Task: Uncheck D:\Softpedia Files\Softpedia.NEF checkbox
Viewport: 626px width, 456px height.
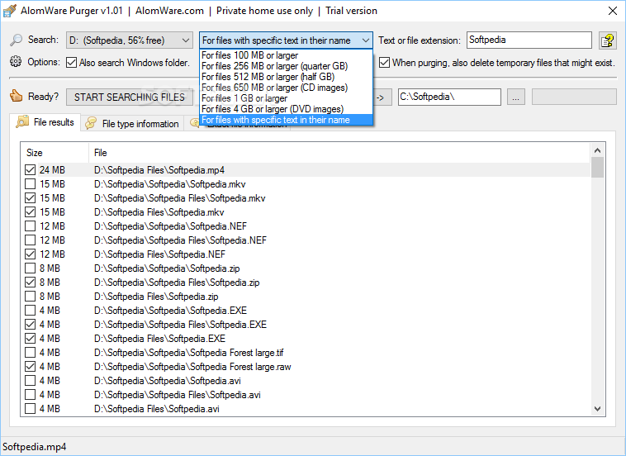Action: (x=30, y=254)
